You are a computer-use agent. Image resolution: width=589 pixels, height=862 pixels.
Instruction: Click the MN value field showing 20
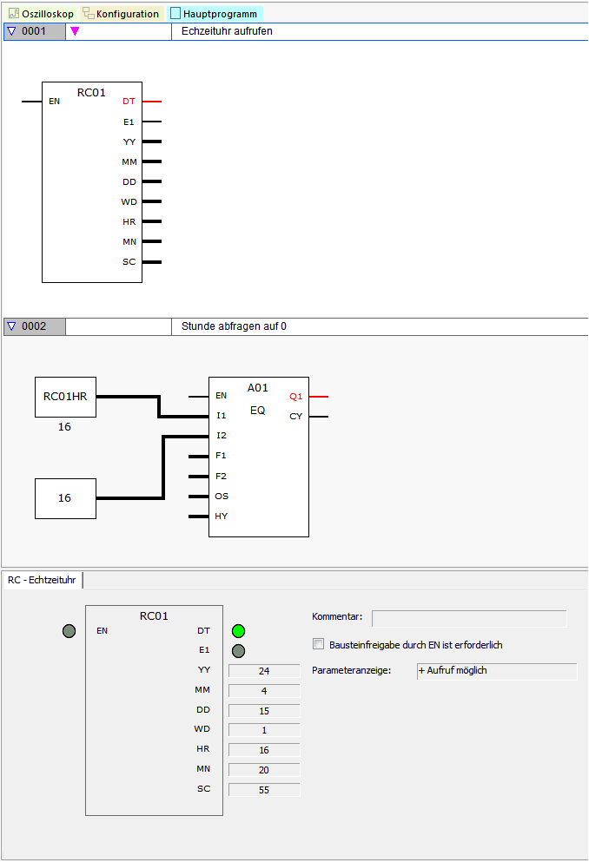click(x=264, y=770)
